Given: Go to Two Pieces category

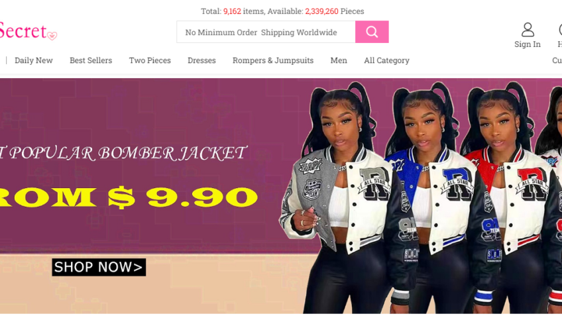Looking at the screenshot, I should pyautogui.click(x=150, y=60).
